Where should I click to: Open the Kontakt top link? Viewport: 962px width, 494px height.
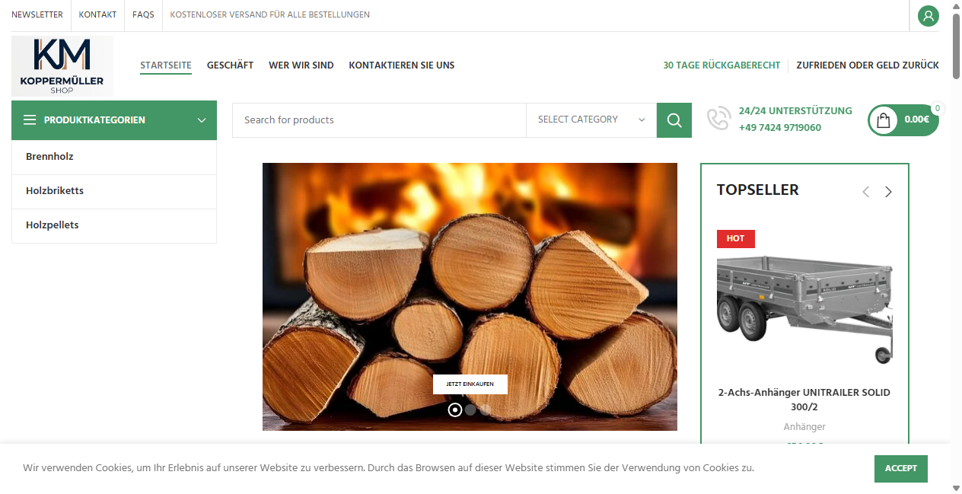97,14
